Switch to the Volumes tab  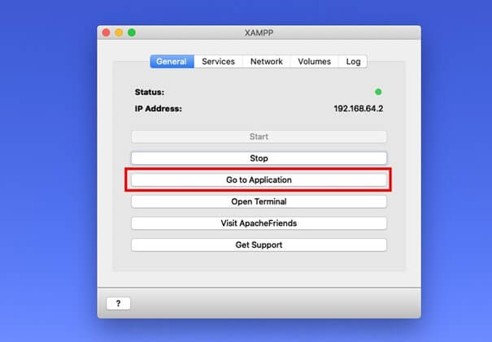[315, 62]
